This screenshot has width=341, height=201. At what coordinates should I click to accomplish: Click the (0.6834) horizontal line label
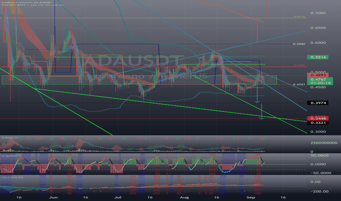tap(299, 16)
